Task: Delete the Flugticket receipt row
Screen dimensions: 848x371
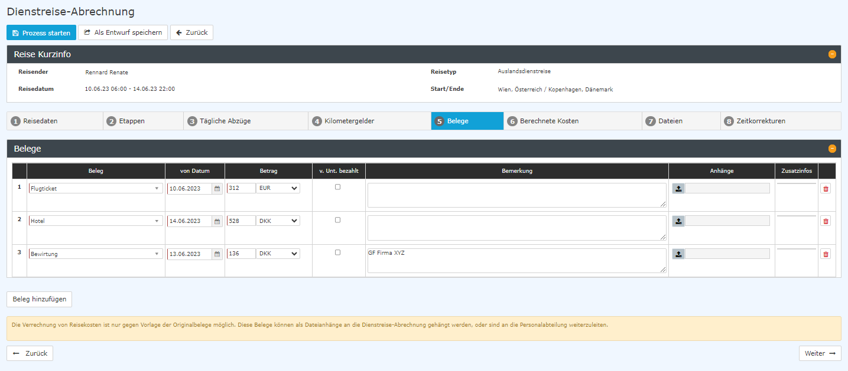Action: [826, 189]
